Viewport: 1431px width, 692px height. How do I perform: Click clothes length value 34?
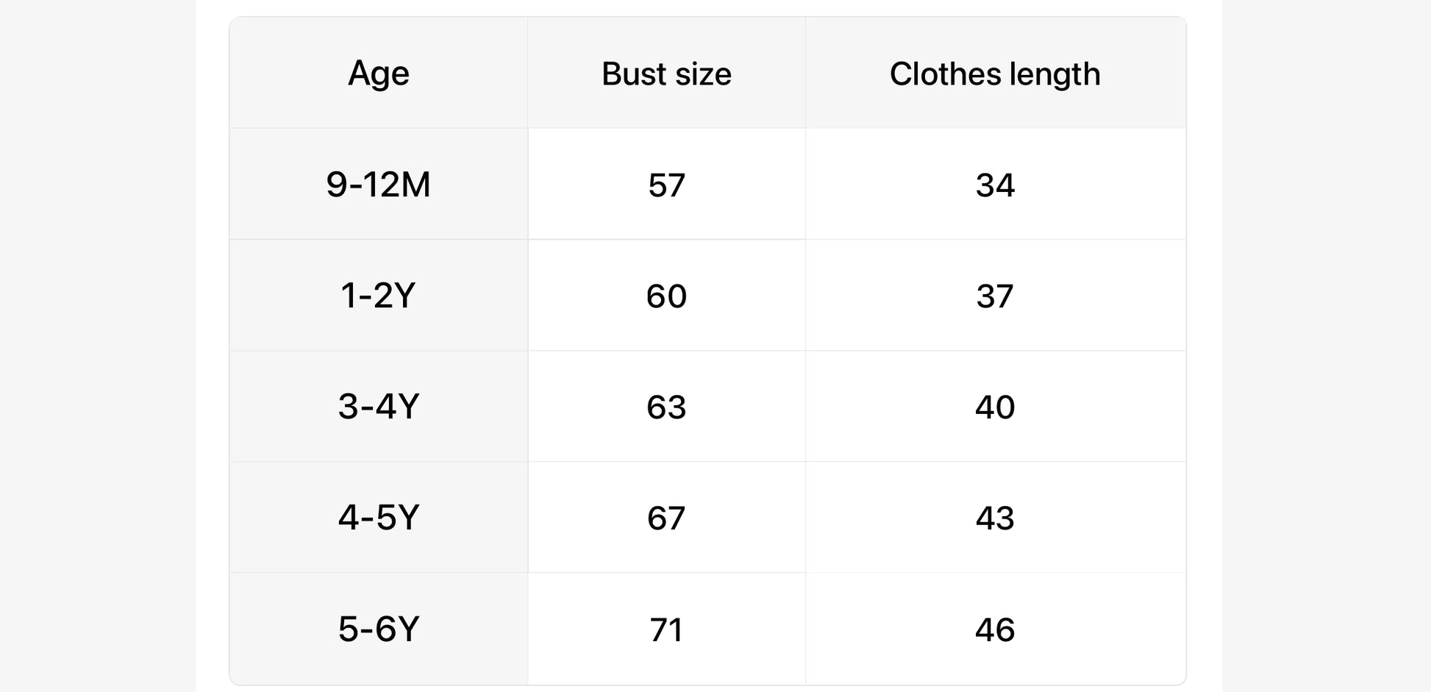click(x=995, y=185)
